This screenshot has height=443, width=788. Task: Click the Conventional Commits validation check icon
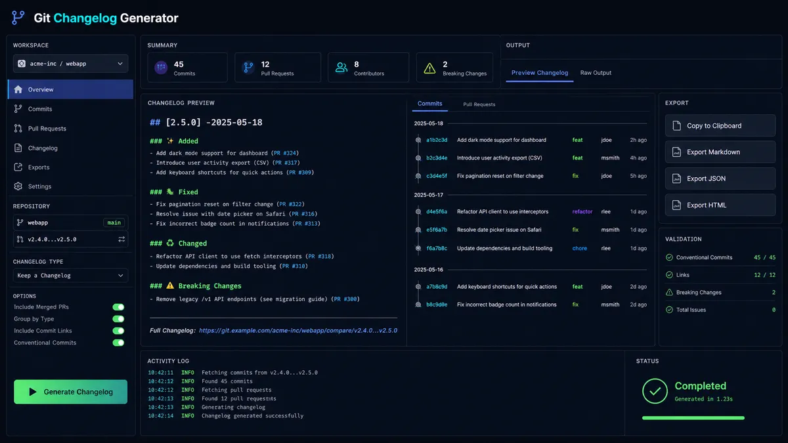669,258
